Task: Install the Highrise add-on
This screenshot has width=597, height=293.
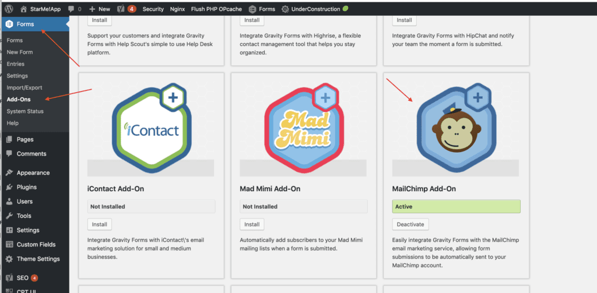Action: pyautogui.click(x=252, y=20)
